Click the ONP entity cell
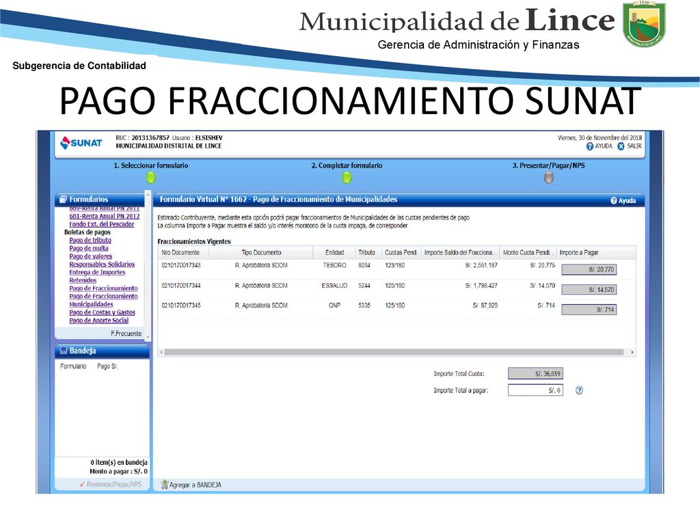This screenshot has height=525, width=700. 334,306
